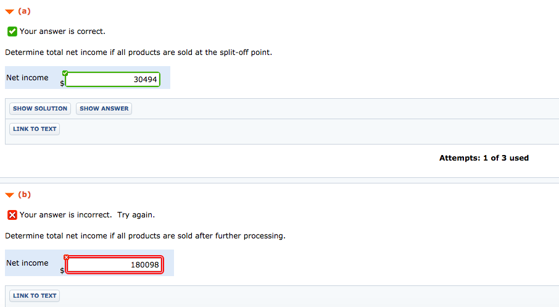Collapse section (b) with the orange triangle

pos(10,195)
